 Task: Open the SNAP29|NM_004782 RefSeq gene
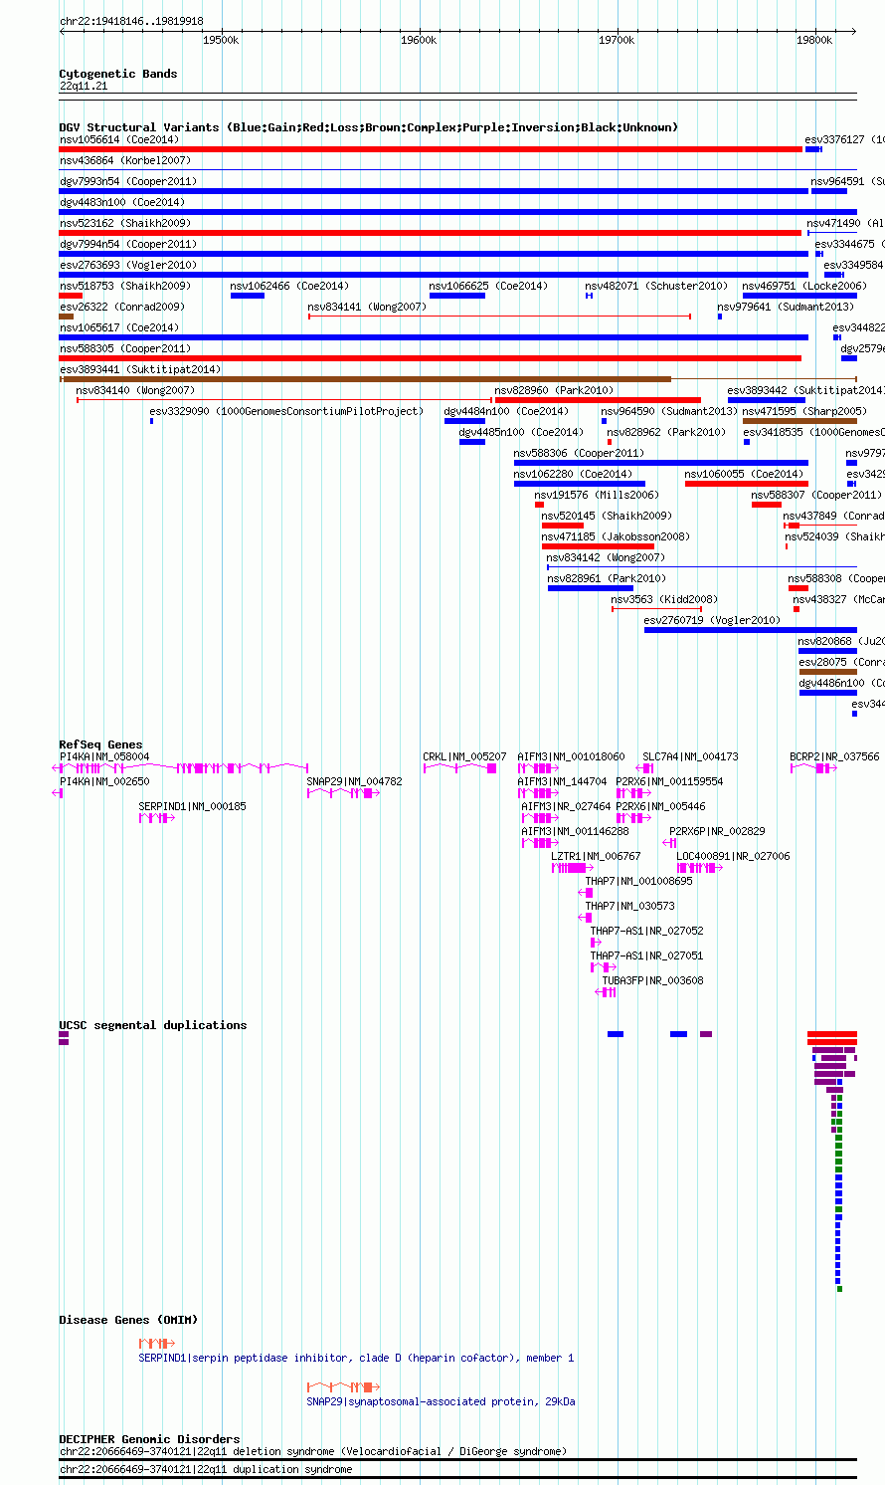tap(344, 793)
